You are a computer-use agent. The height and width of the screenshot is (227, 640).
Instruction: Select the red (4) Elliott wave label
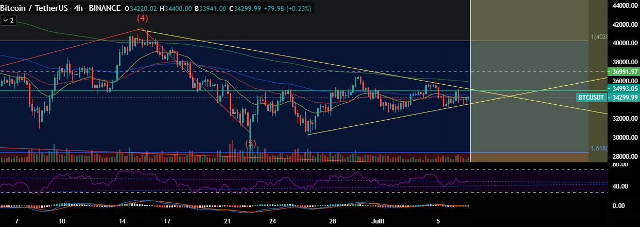[x=143, y=18]
